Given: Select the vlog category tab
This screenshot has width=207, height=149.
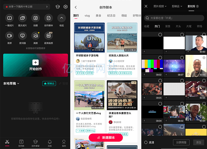Looking at the screenshot, I should pos(87,16).
